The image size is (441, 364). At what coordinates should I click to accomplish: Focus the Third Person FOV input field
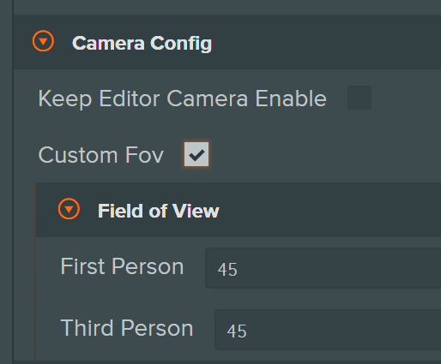[328, 330]
